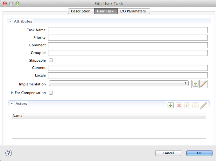Viewport: 216px width, 161px height.
Task: Move the actor down with the arrow icon
Action: click(195, 105)
